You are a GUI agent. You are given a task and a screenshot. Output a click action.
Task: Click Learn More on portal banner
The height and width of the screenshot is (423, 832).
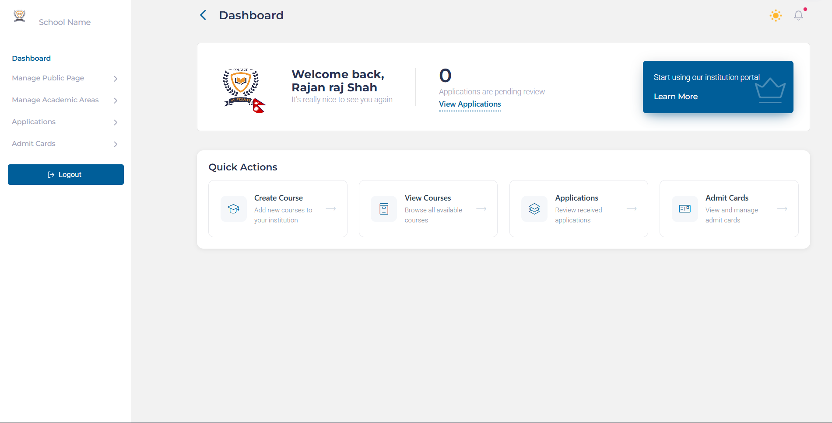click(675, 97)
